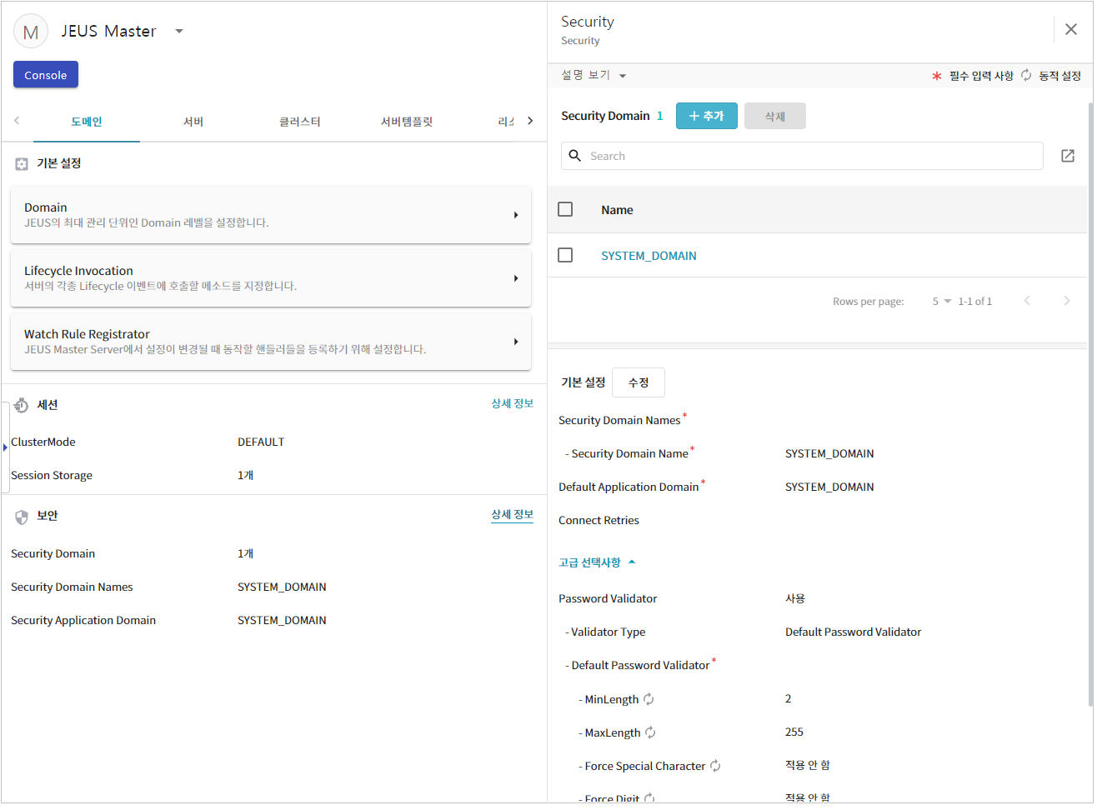Open the table in new window icon
The width and height of the screenshot is (1097, 810).
[1068, 156]
